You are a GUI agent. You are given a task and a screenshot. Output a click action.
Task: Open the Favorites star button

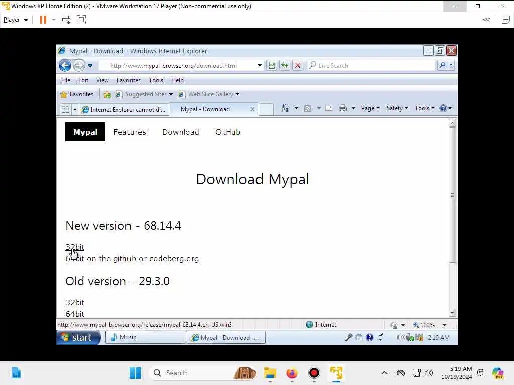pyautogui.click(x=77, y=94)
